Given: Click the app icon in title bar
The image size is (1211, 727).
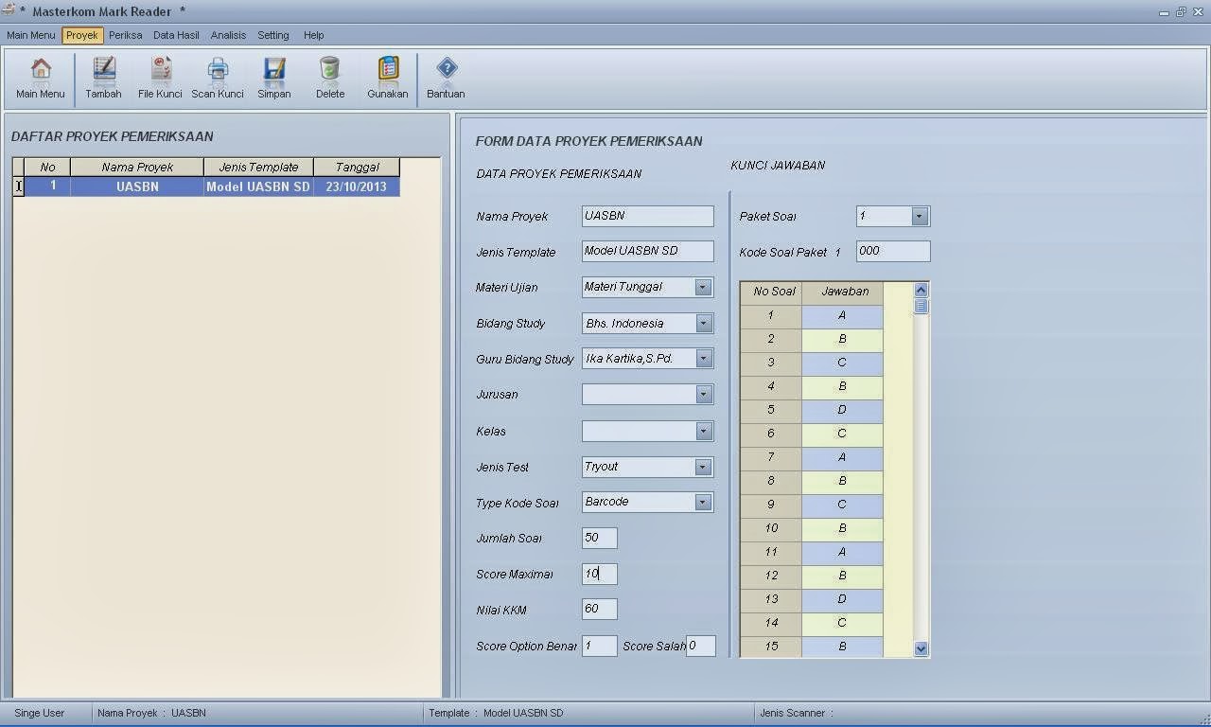Looking at the screenshot, I should [9, 10].
